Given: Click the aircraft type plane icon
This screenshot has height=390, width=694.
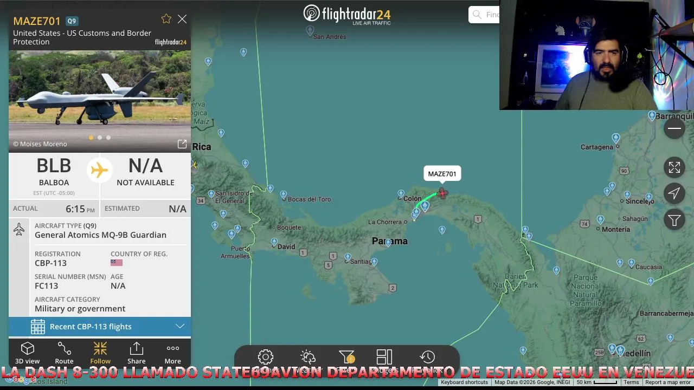Looking at the screenshot, I should pos(19,230).
